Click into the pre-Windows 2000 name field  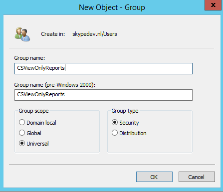[103, 95]
